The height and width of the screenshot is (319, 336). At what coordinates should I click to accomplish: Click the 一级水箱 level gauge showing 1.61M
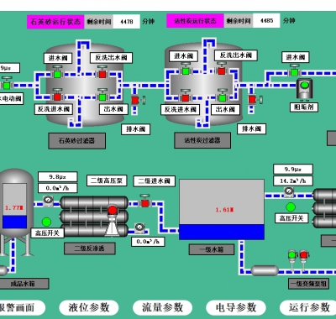[222, 210]
